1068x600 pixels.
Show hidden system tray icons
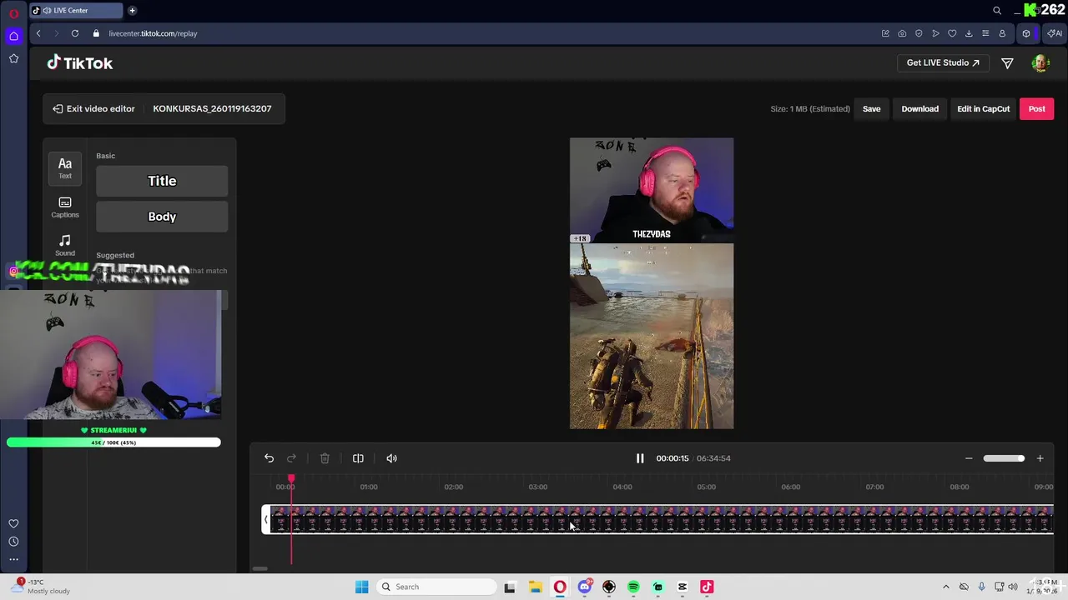coord(945,587)
